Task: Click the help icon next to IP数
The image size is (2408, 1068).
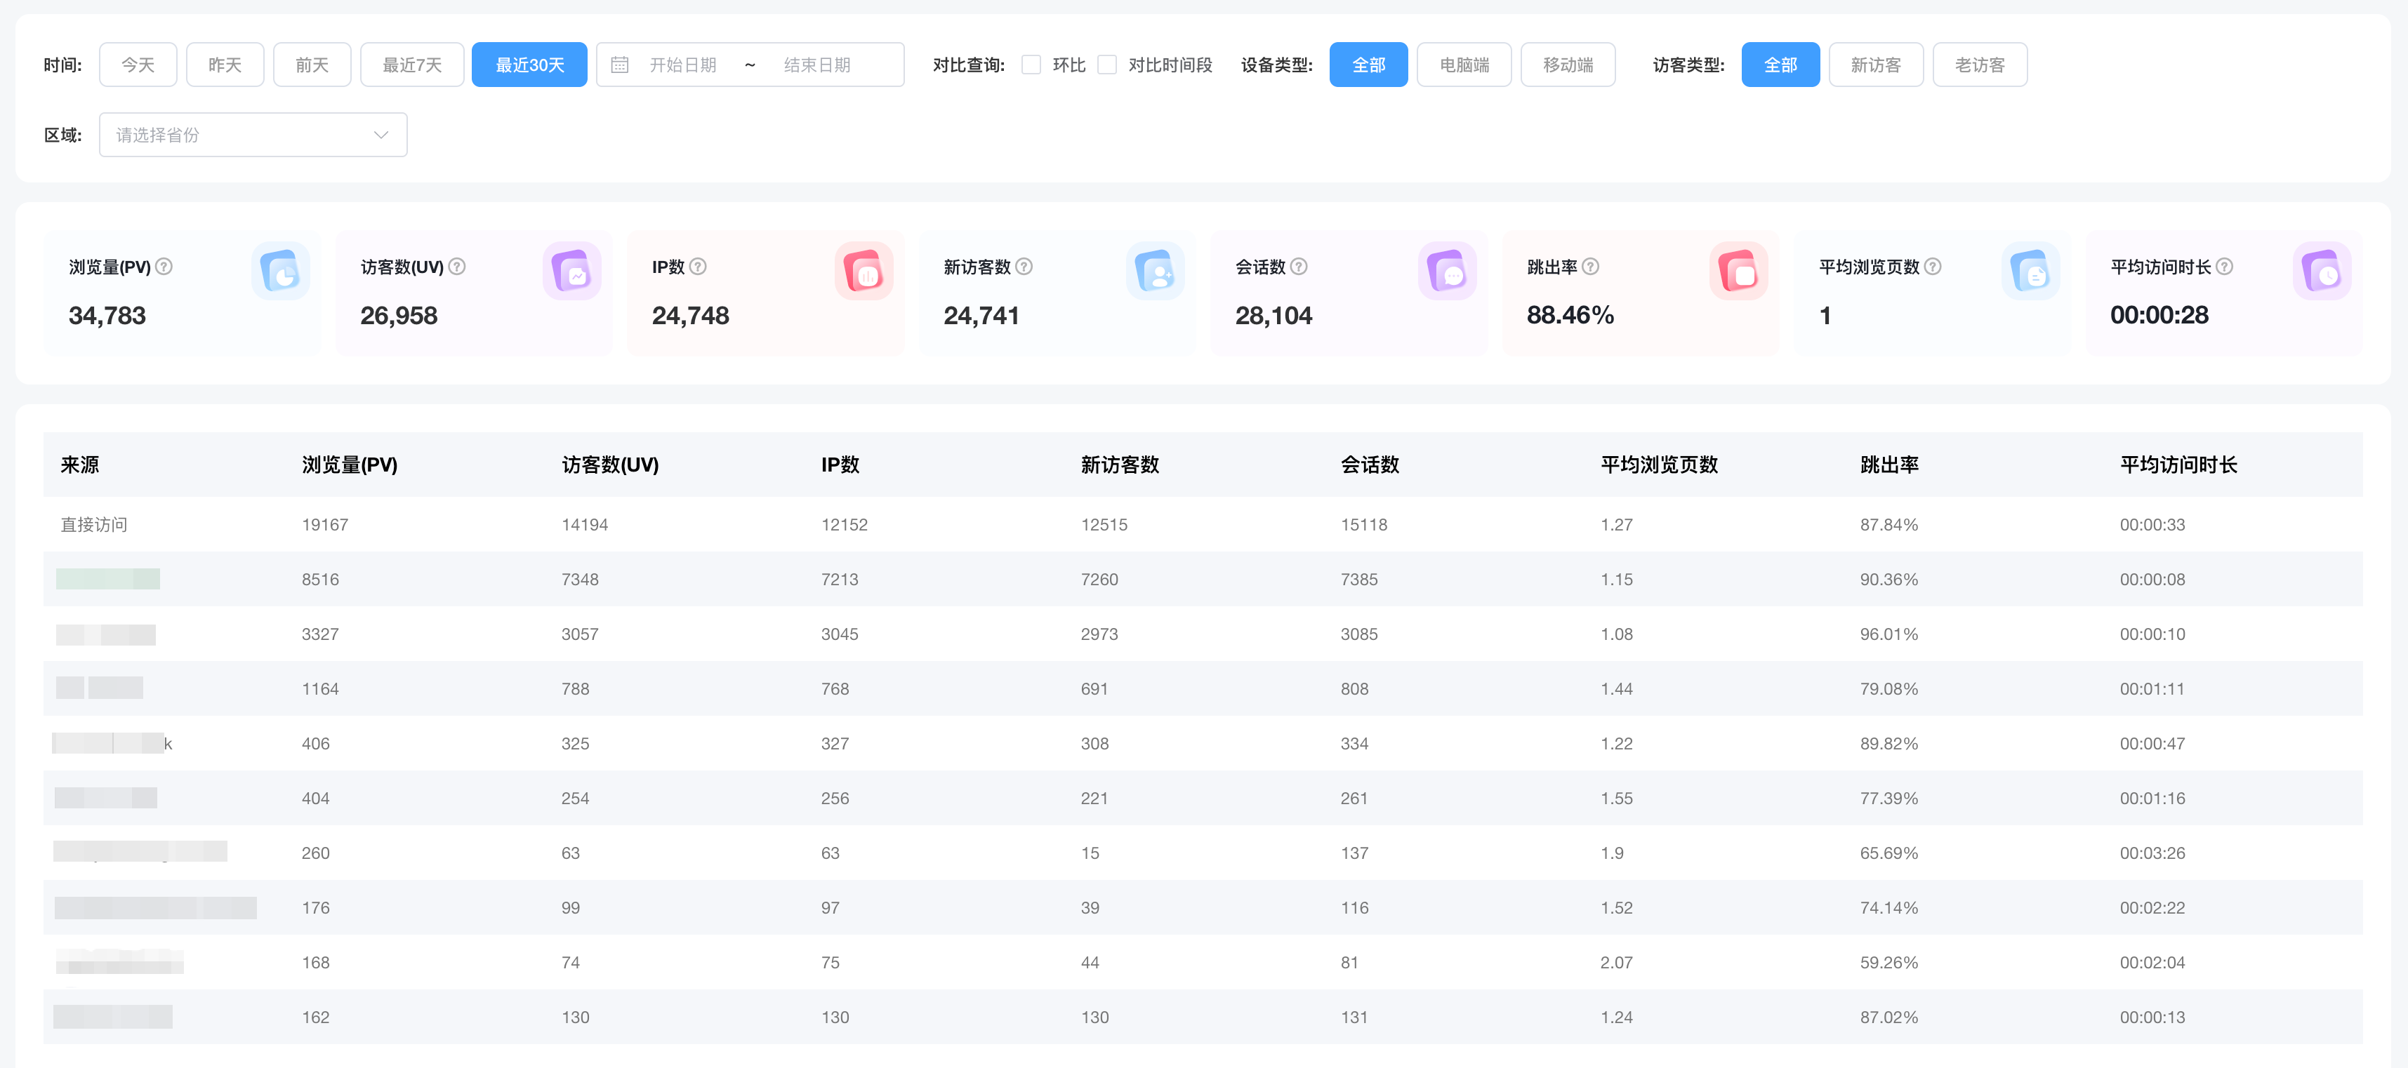Action: click(697, 267)
